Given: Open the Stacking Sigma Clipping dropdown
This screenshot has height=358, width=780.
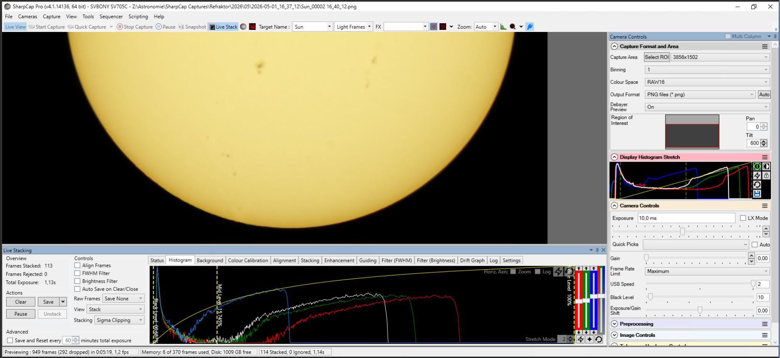Looking at the screenshot, I should pos(120,320).
